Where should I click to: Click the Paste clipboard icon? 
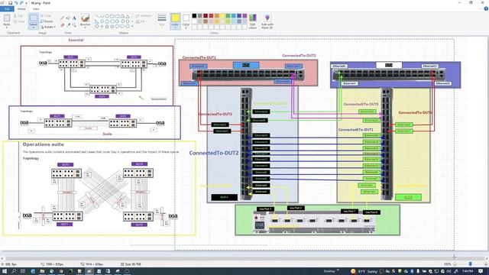pyautogui.click(x=7, y=18)
